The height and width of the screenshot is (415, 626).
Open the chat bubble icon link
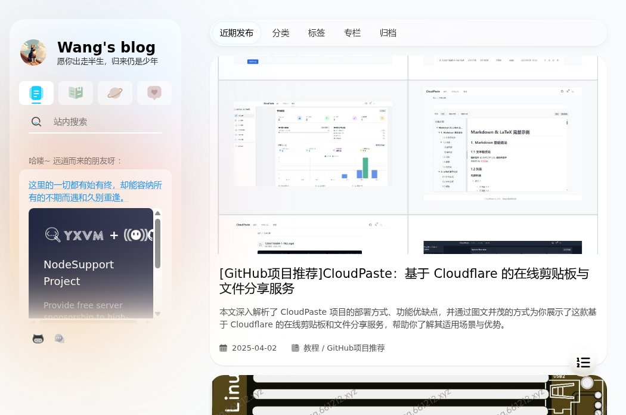60,339
